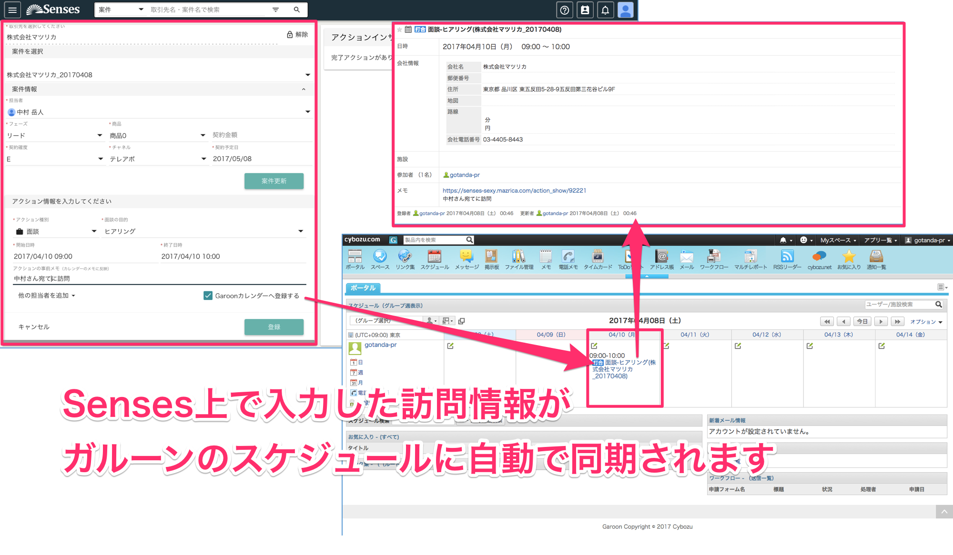The image size is (953, 555).
Task: Open the メモ notepad icon
Action: coord(546,260)
